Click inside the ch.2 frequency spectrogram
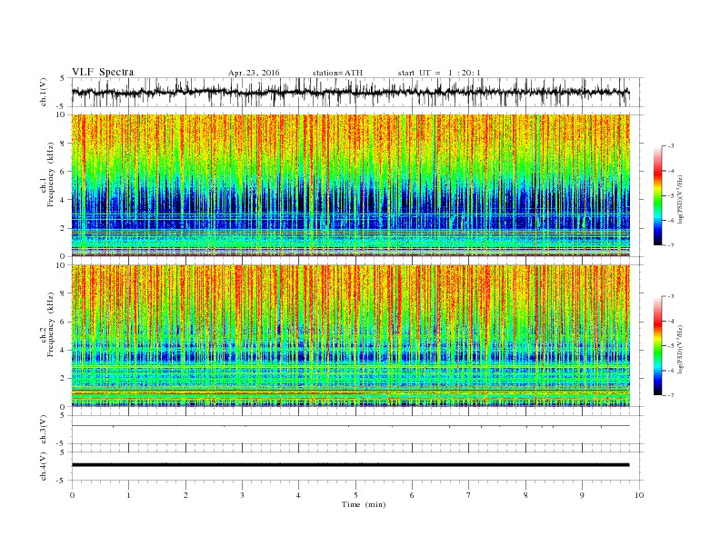 351,336
